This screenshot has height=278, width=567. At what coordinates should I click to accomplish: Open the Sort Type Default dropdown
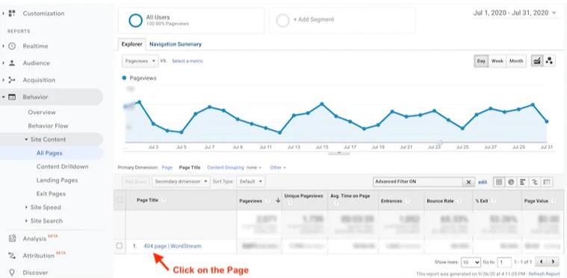[250, 182]
